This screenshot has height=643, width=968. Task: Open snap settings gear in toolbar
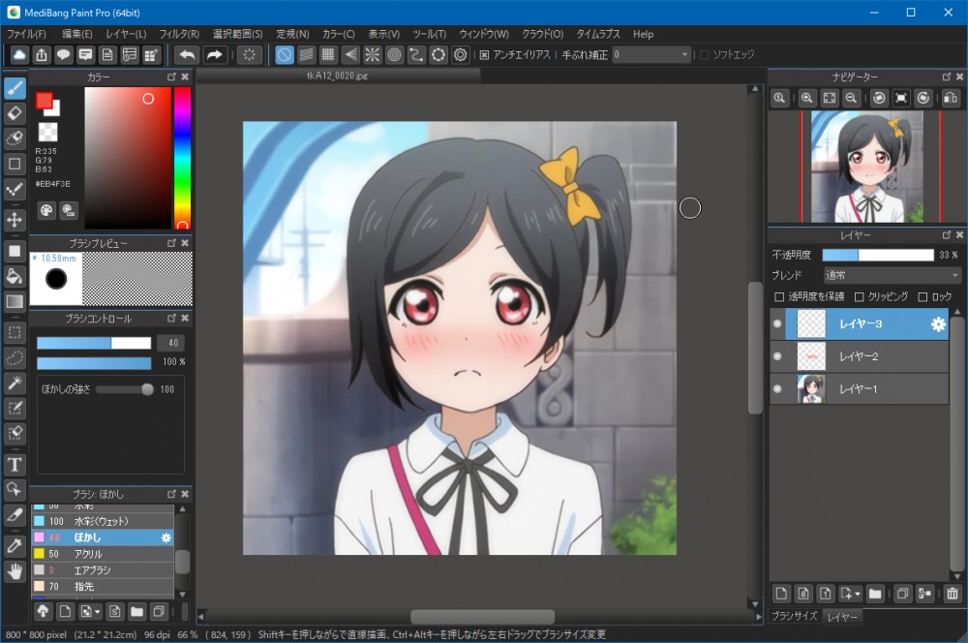click(x=460, y=55)
